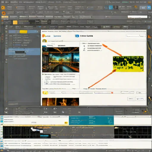Click the white search field in the upper toolbar
Image resolution: width=152 pixels, height=152 pixels.
pos(137,17)
